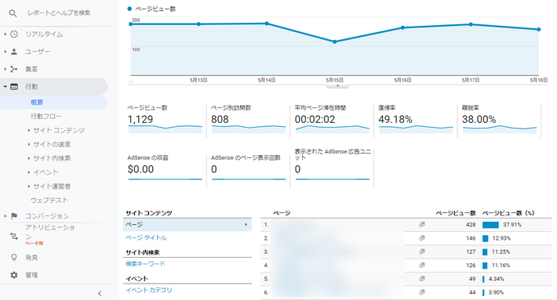
Task: Select the 離脱率 metric card 38.00%
Action: [499, 120]
